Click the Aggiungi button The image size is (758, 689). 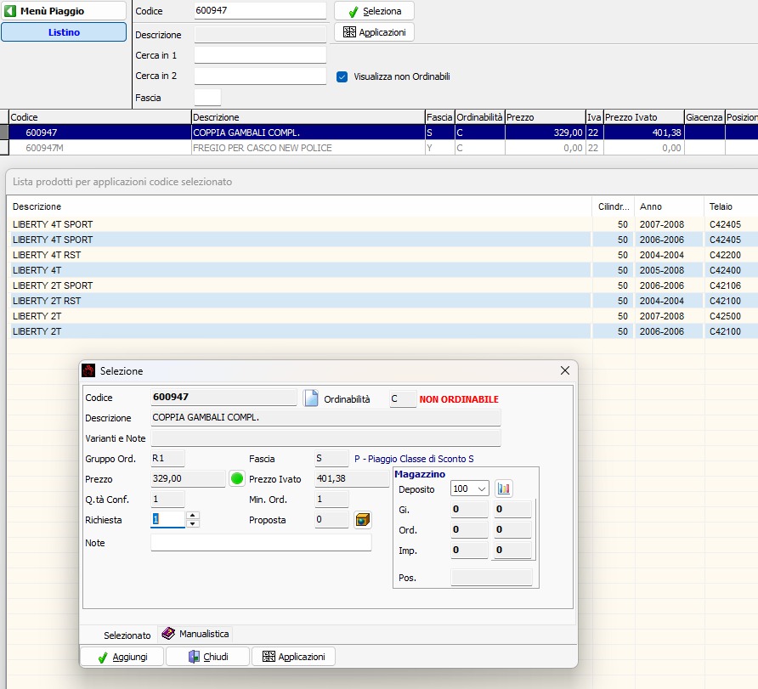click(122, 657)
